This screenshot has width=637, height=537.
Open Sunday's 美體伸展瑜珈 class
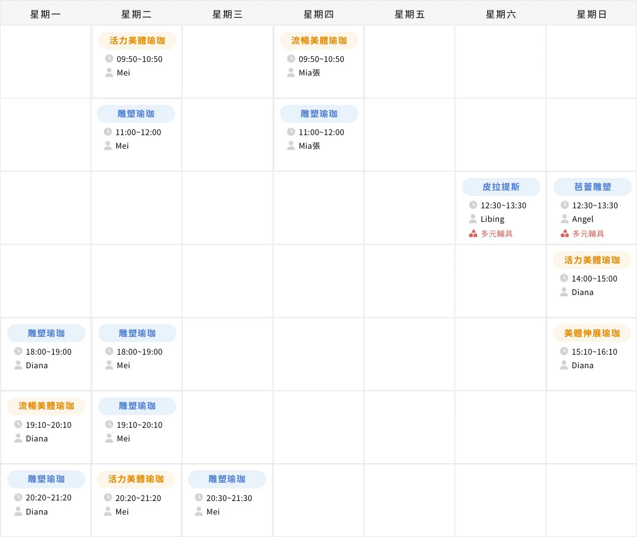click(x=592, y=333)
